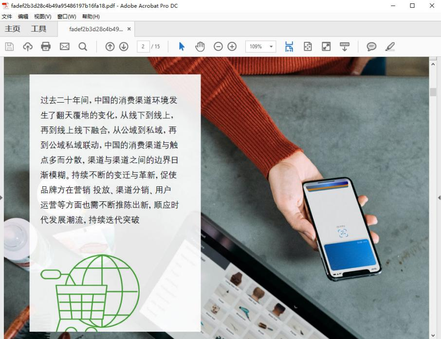Click the upload to cloud icon

(28, 47)
